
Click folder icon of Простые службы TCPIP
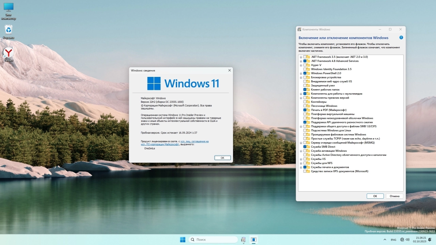click(x=308, y=138)
